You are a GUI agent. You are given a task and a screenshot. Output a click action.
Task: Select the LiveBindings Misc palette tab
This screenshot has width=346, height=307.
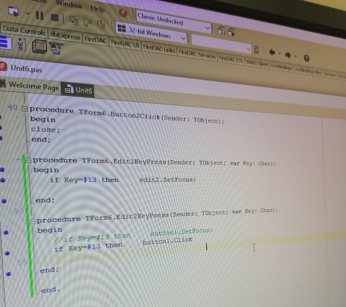(307, 71)
